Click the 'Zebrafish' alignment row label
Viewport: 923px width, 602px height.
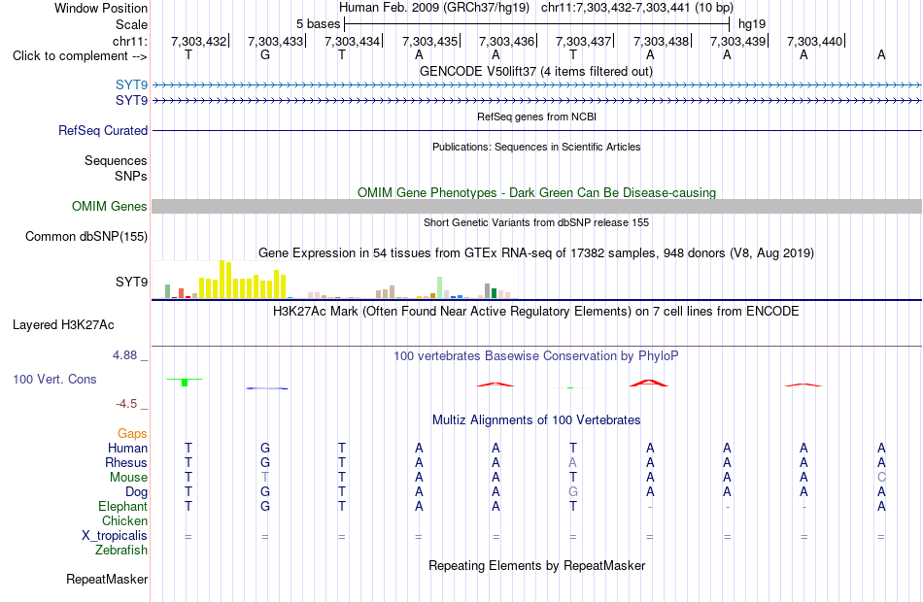pyautogui.click(x=121, y=551)
